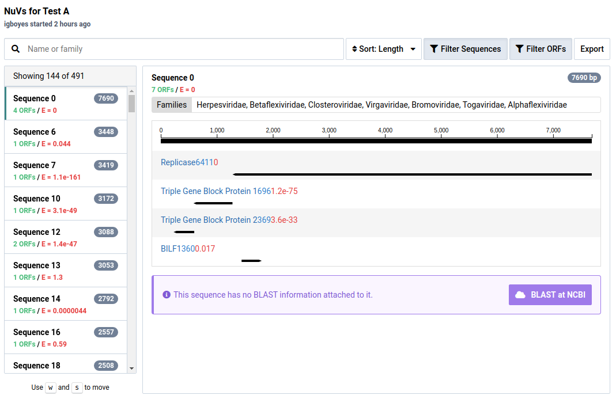Click scrollbar down arrow in sequence list
This screenshot has height=399, width=616.
(x=131, y=368)
